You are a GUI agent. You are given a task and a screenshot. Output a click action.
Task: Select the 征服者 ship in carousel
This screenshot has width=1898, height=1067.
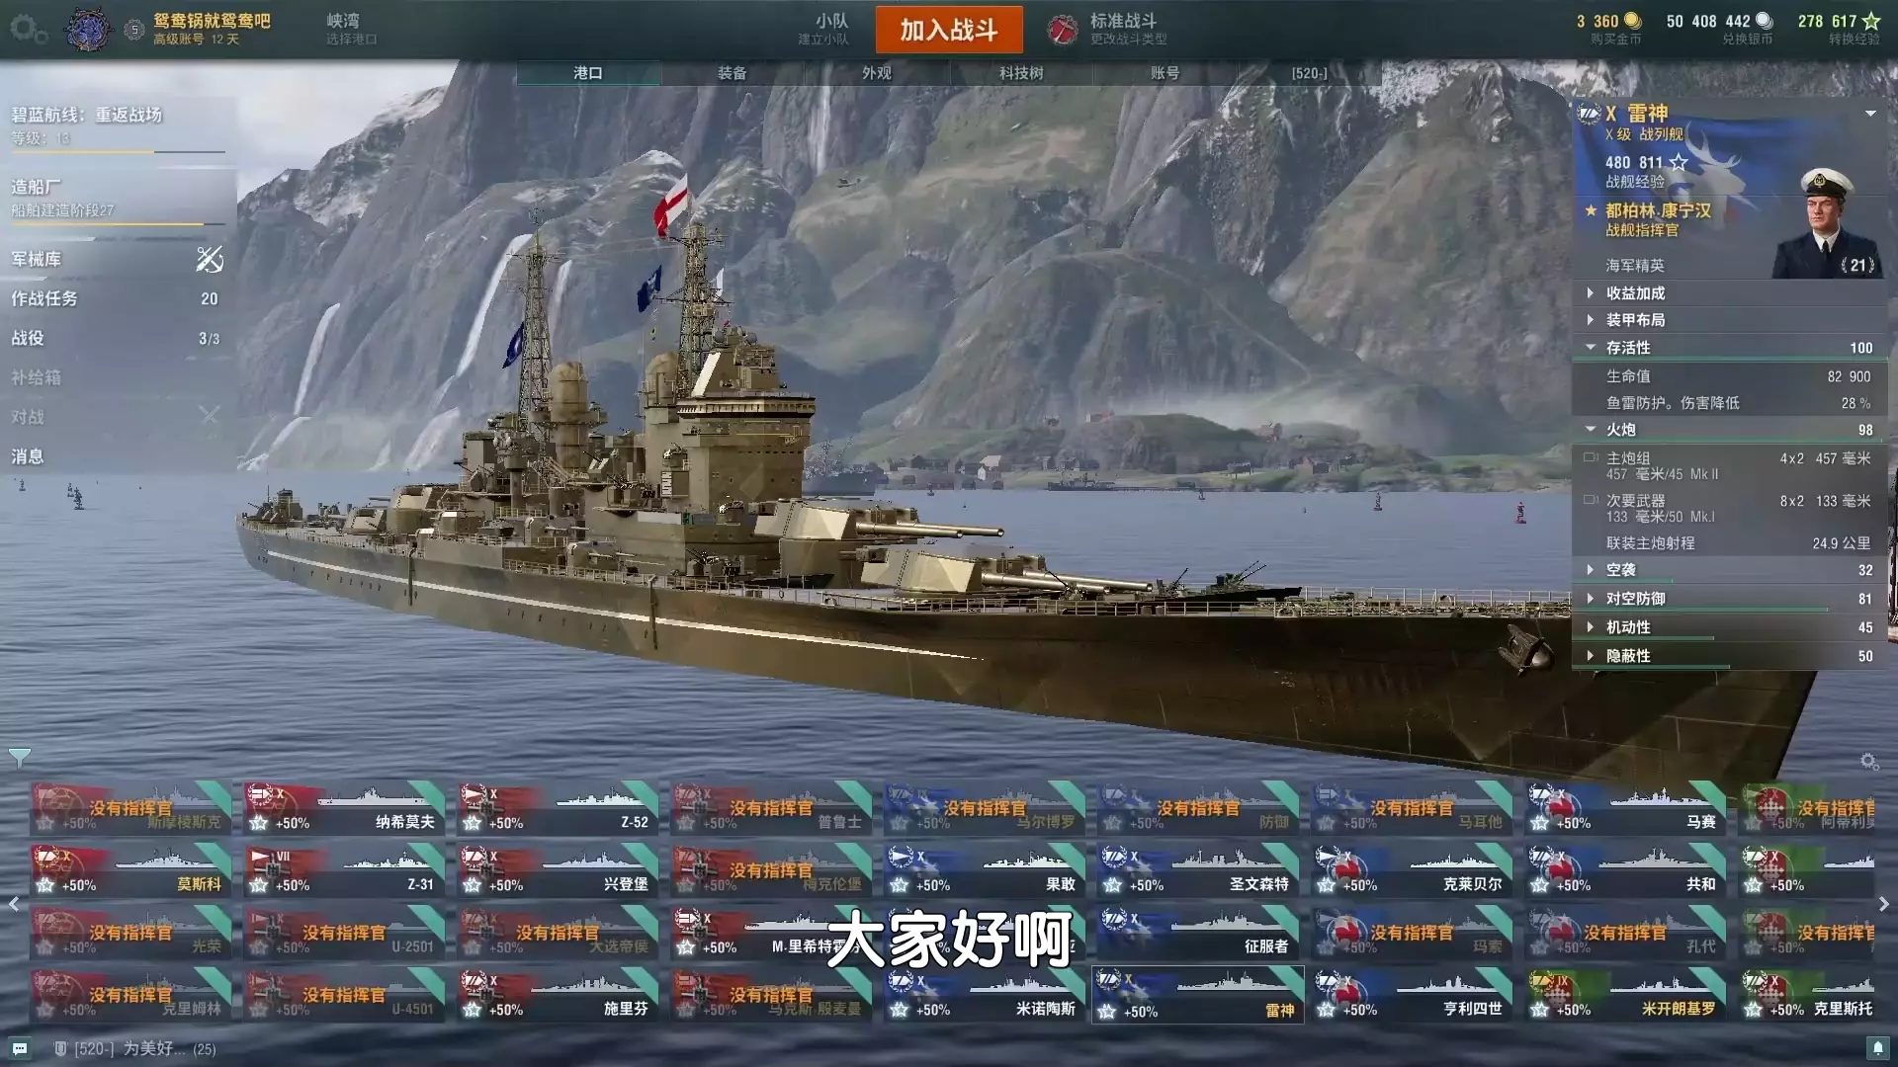pos(1196,933)
